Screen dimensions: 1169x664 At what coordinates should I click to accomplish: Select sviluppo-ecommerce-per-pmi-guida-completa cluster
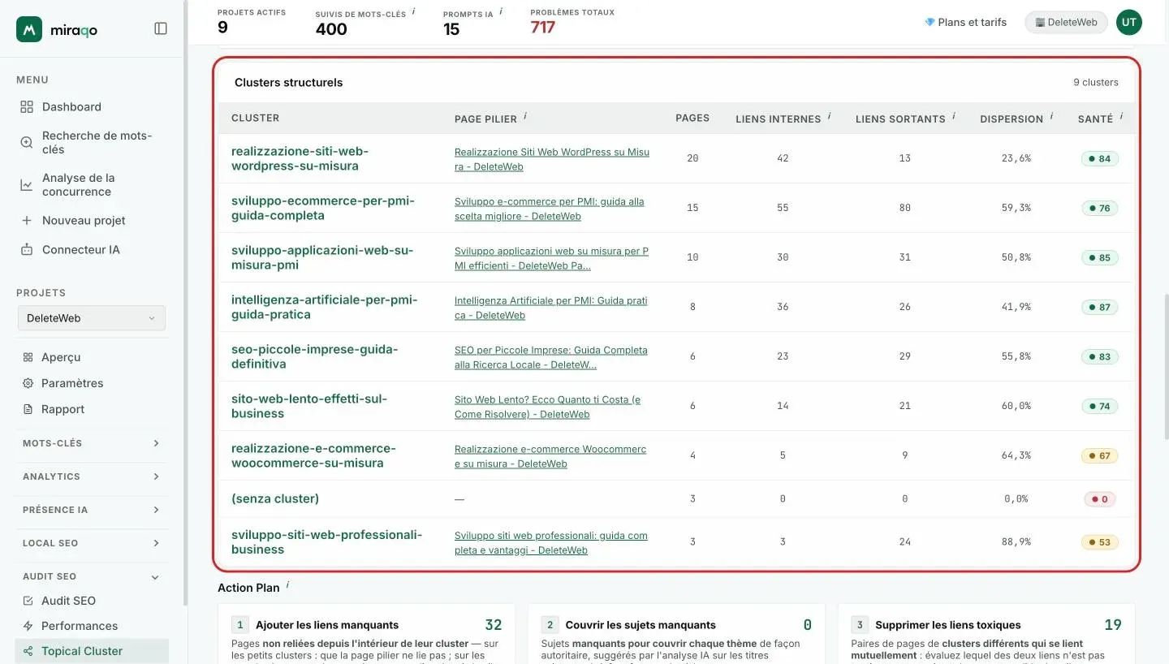pos(323,208)
